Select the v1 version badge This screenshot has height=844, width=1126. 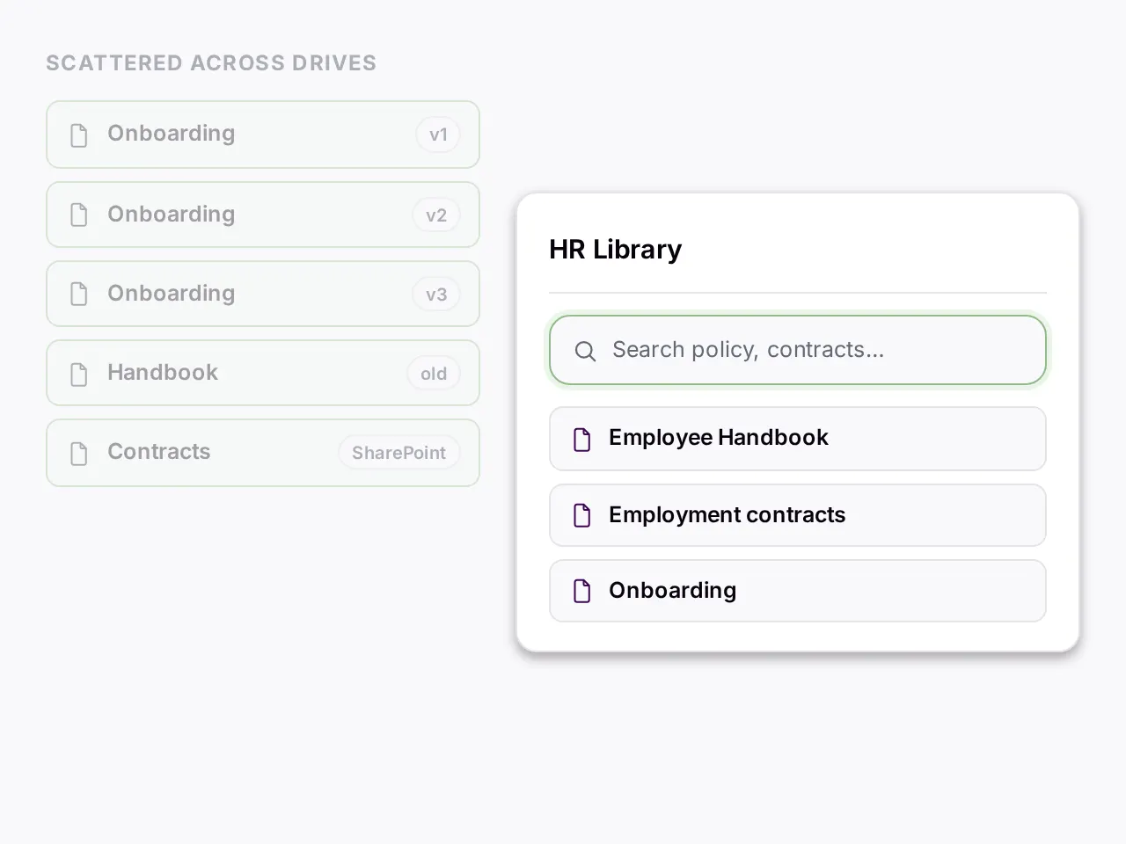pyautogui.click(x=438, y=135)
